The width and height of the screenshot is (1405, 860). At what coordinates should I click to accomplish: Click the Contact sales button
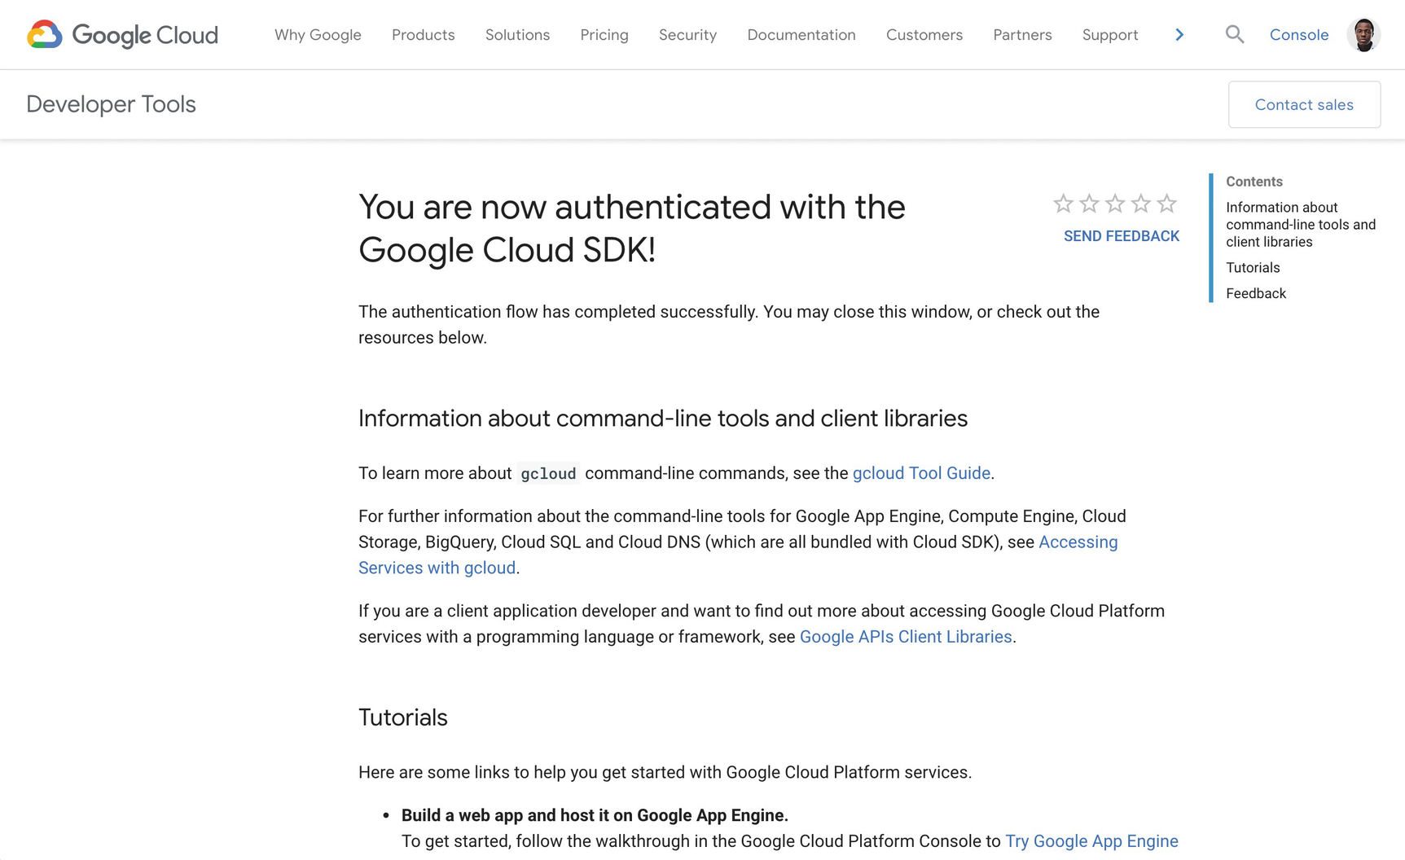[1304, 104]
